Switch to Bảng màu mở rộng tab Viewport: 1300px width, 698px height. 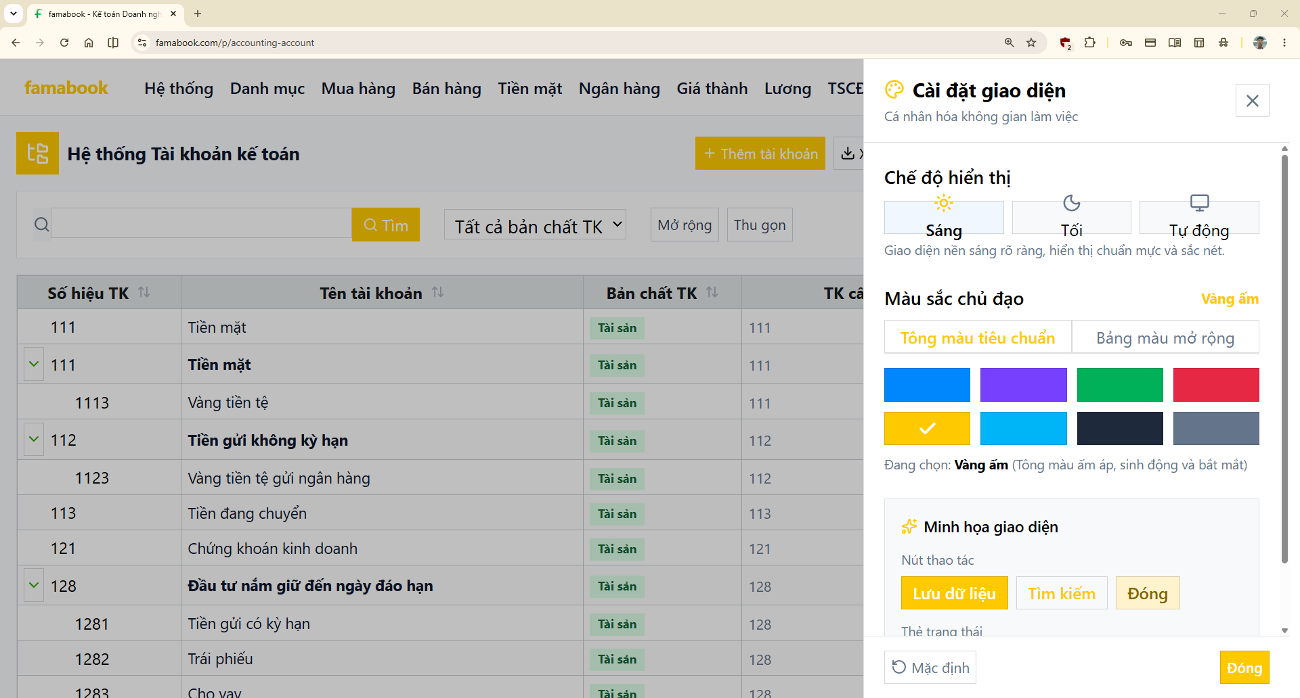point(1165,337)
